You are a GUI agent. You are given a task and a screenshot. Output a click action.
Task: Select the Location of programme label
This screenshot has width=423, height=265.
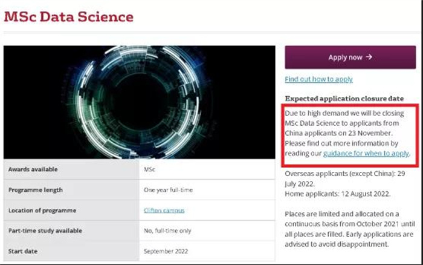pos(42,211)
